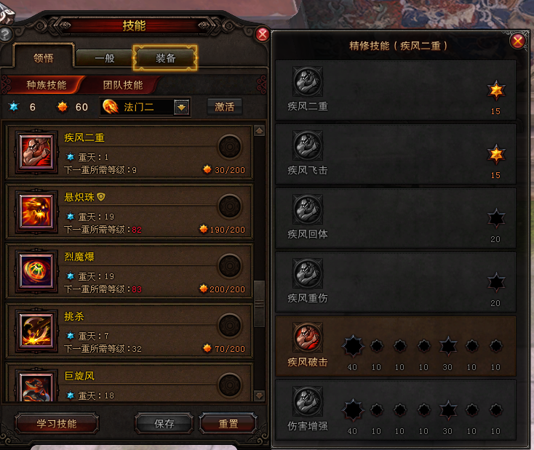
Task: Click the skill list scroll-down arrow
Action: point(259,395)
